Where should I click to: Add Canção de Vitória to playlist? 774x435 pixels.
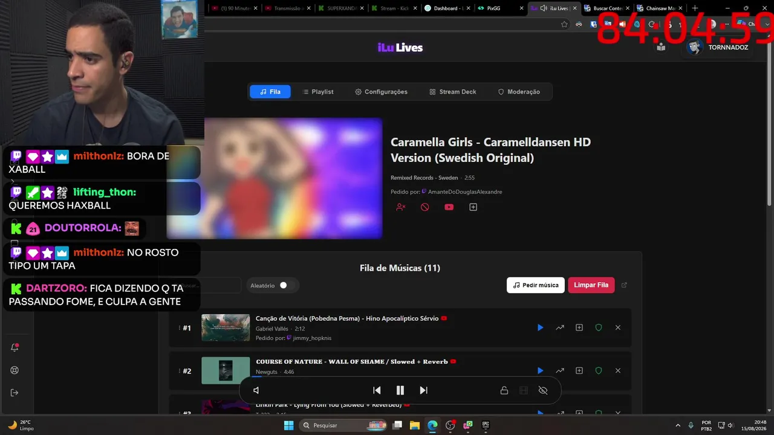[x=579, y=327]
